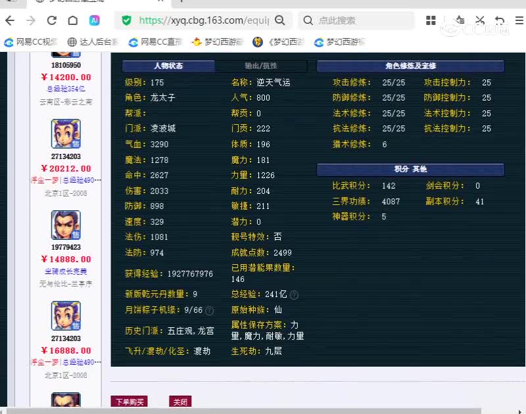The height and width of the screenshot is (414, 526).
Task: Go back to the previous page
Action: [10, 20]
